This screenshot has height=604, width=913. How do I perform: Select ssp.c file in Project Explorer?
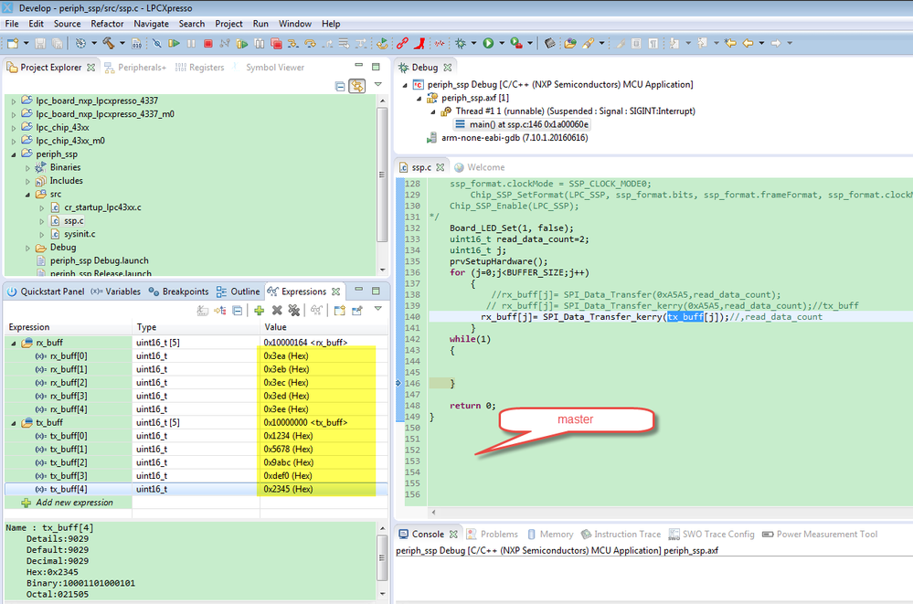[73, 221]
